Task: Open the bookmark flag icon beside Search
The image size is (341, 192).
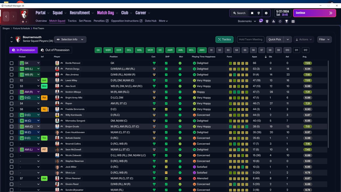Action: (x=252, y=13)
